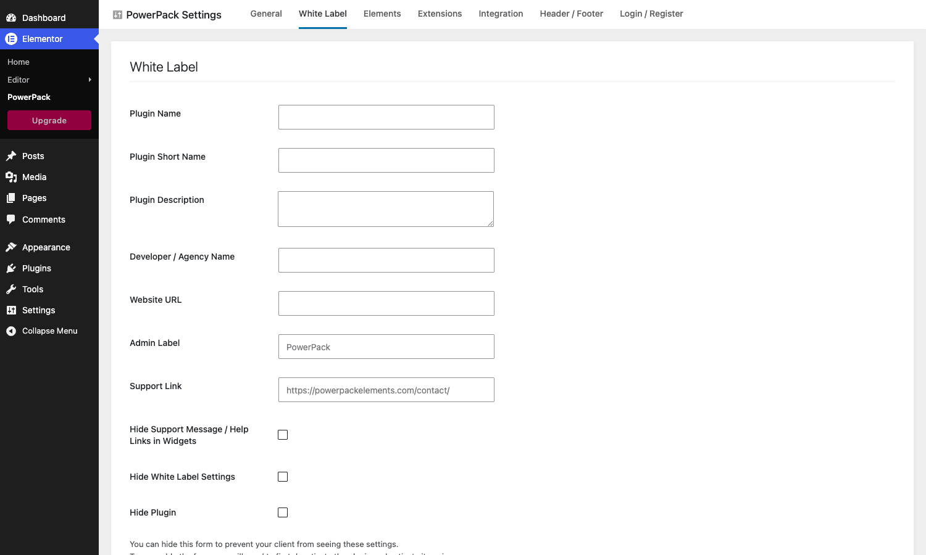Click the Pages icon in sidebar
Viewport: 926px width, 555px height.
[x=11, y=198]
